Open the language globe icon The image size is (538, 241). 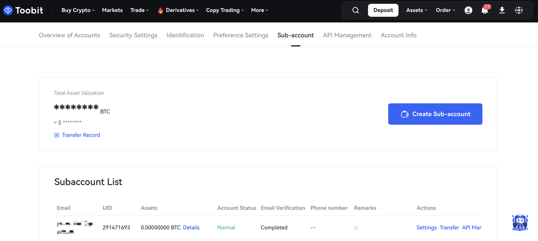[519, 10]
